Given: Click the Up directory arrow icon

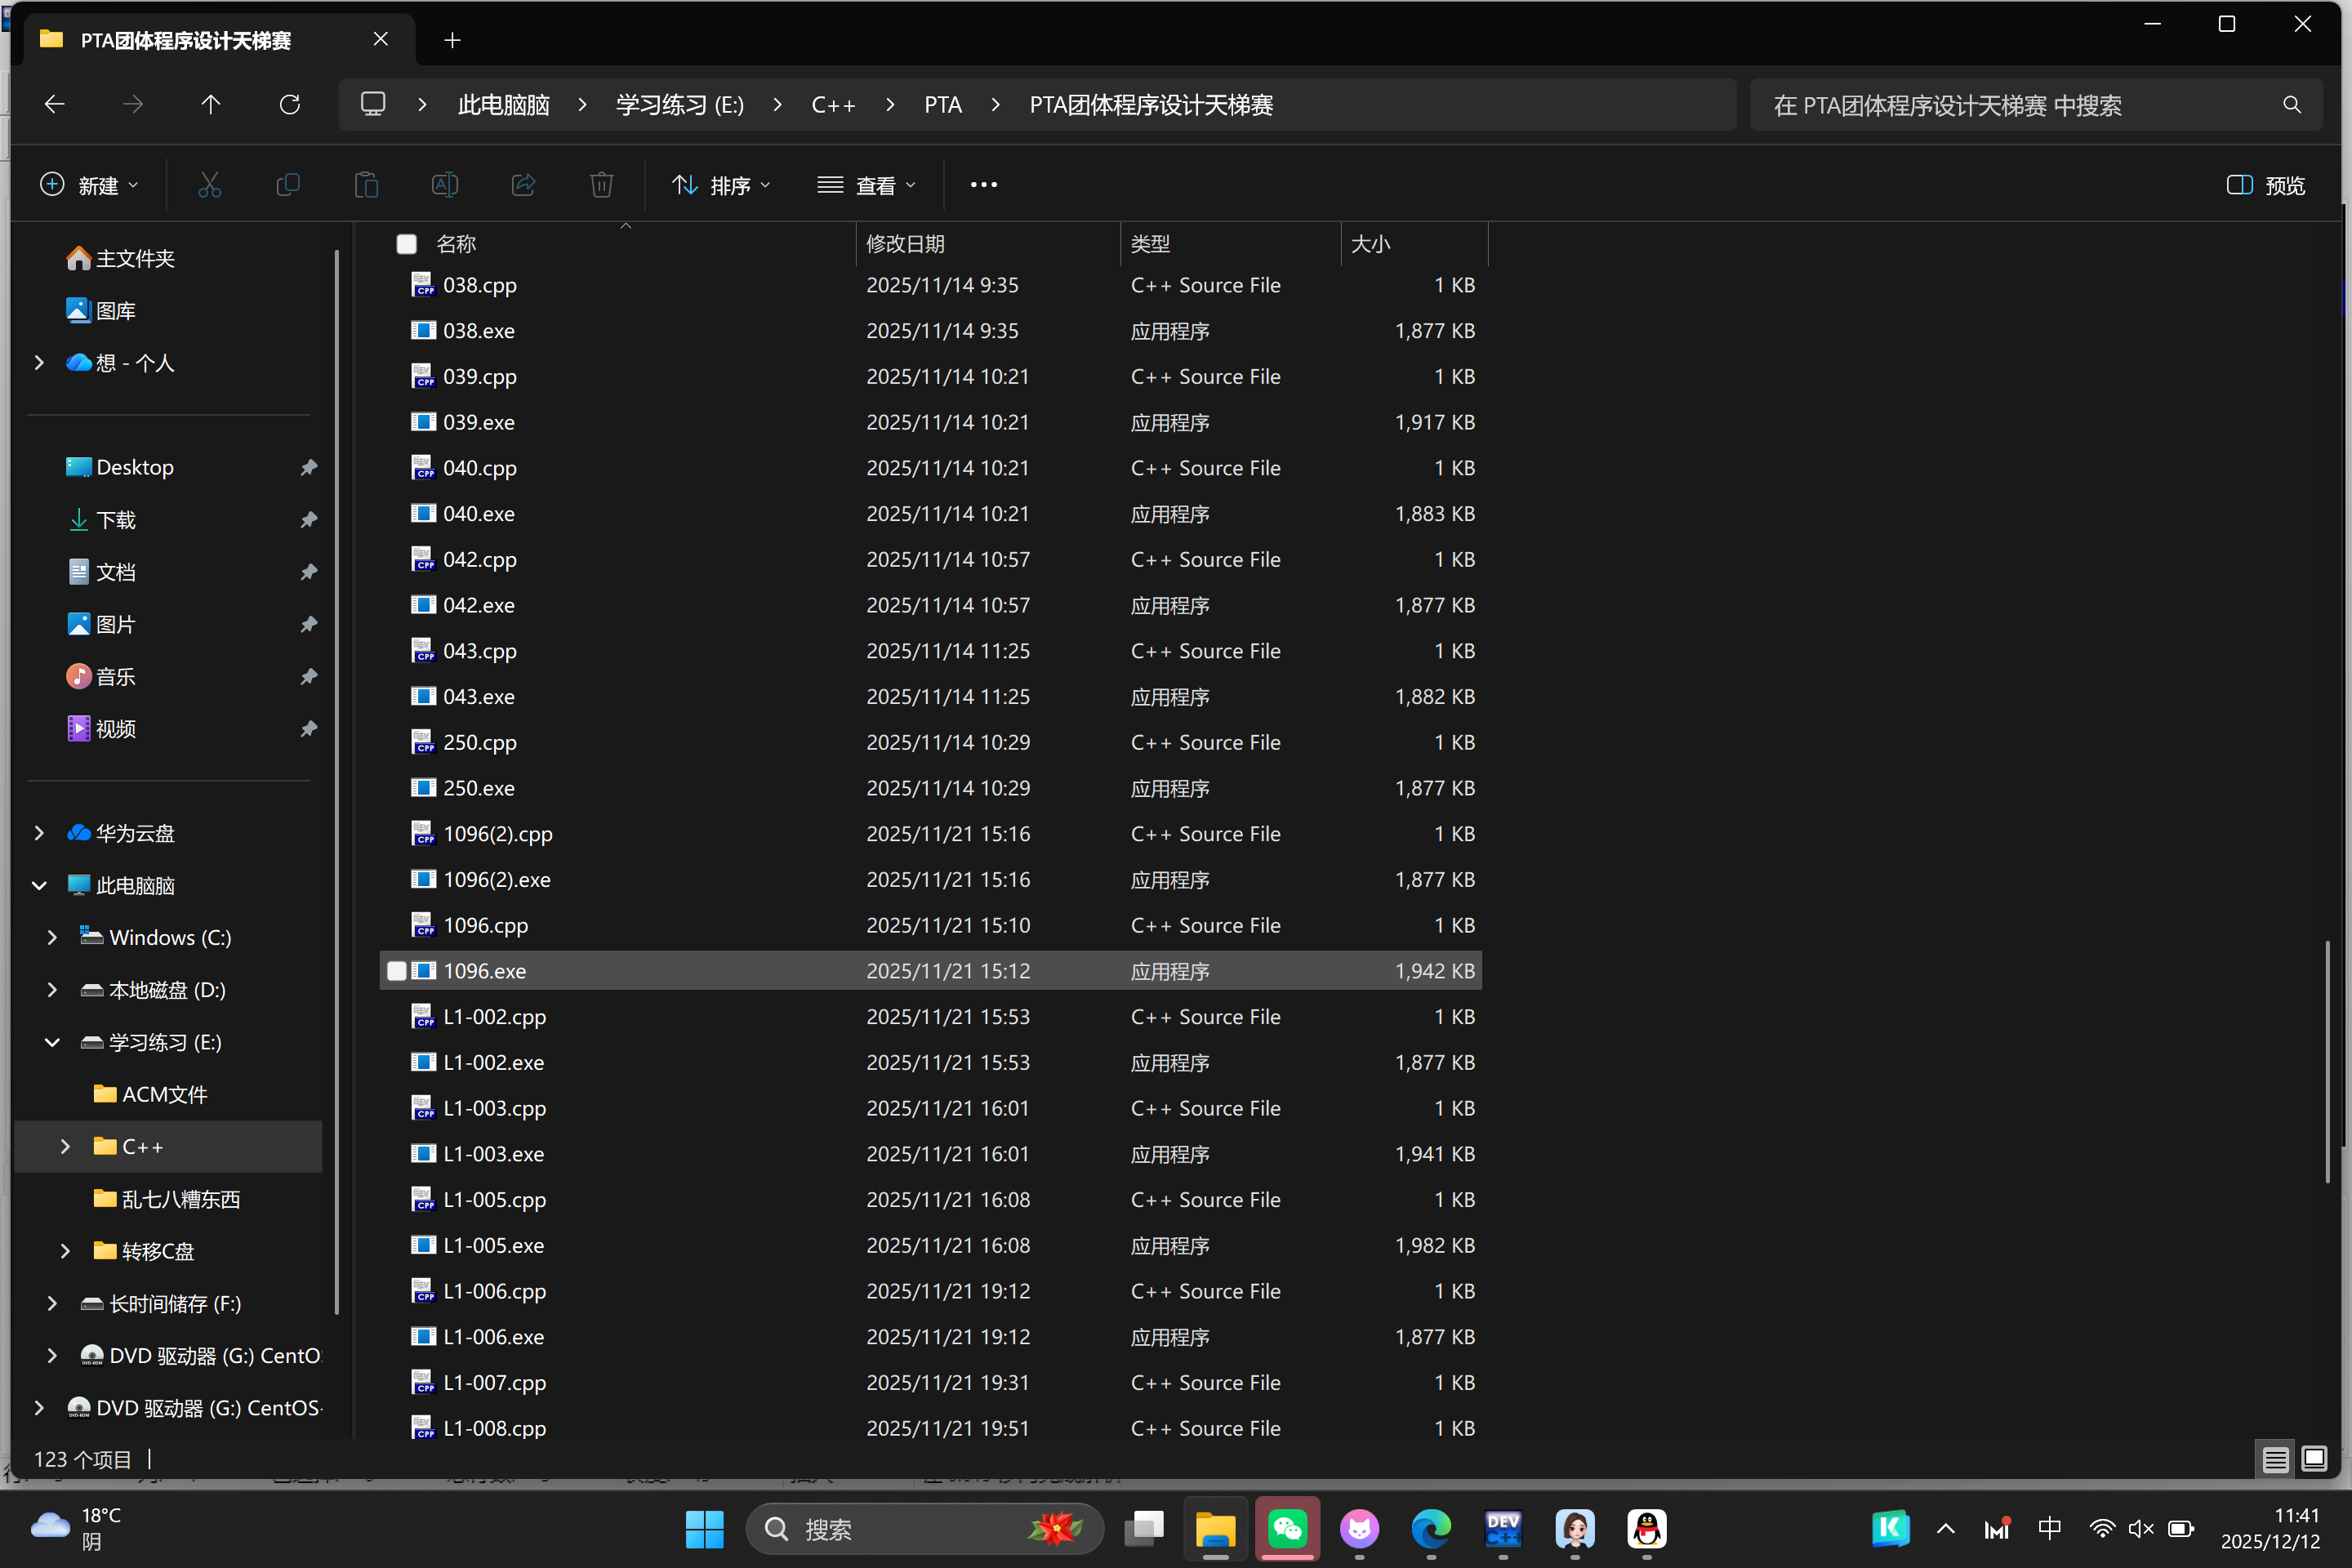Looking at the screenshot, I should 211,105.
